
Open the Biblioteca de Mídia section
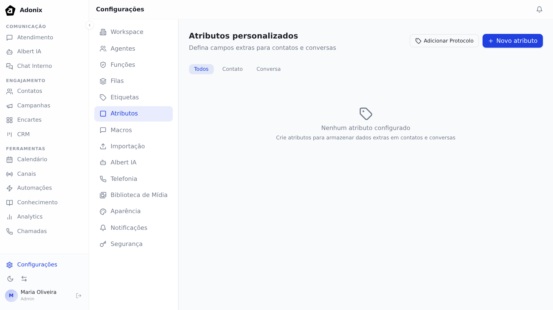tap(139, 195)
